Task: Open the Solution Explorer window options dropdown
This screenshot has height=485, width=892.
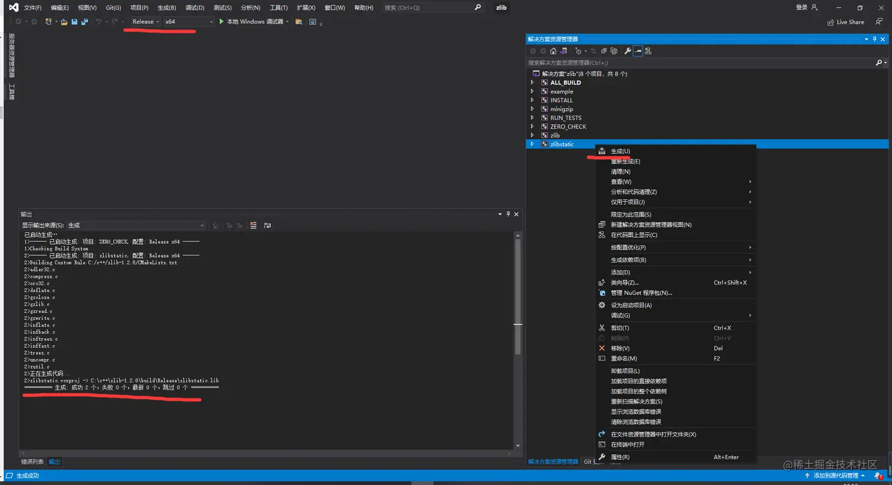Action: 866,40
